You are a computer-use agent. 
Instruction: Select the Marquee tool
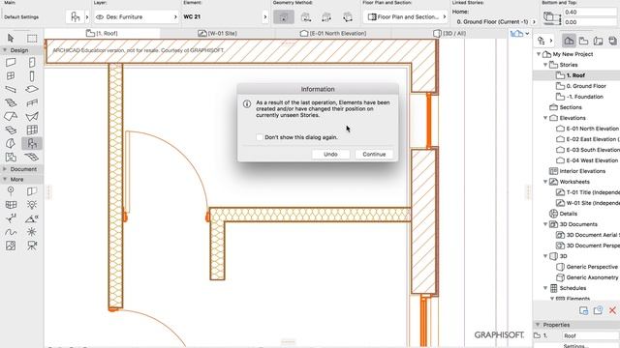coord(32,38)
